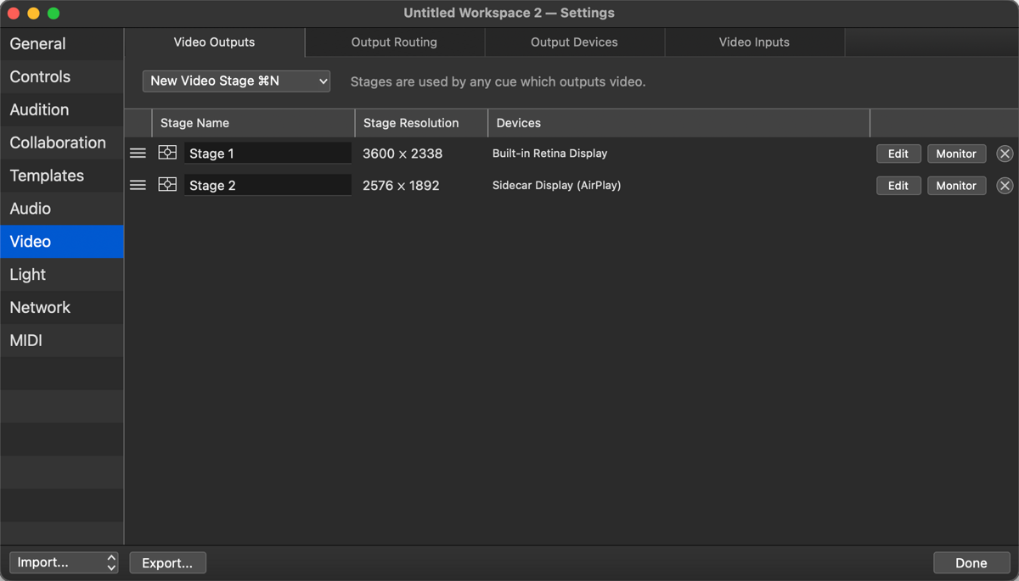
Task: Click the green zoom window button
Action: [53, 13]
